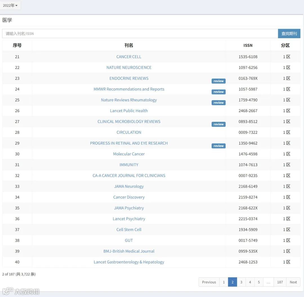Click the 医学 section heading

(7, 20)
